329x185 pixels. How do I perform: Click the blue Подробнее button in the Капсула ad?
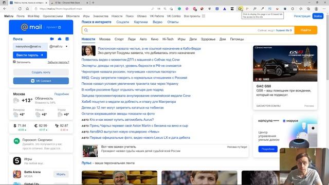click(x=268, y=149)
